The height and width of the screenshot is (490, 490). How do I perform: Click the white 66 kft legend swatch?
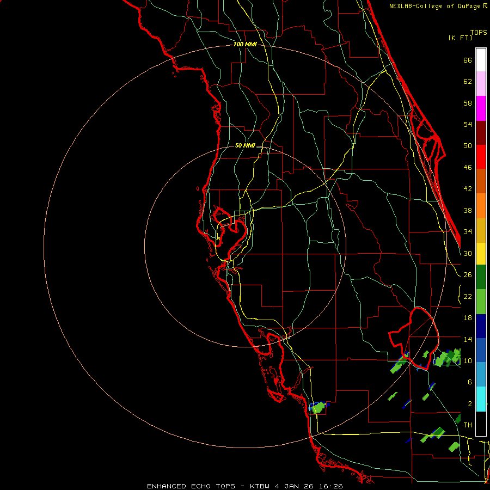(x=481, y=60)
